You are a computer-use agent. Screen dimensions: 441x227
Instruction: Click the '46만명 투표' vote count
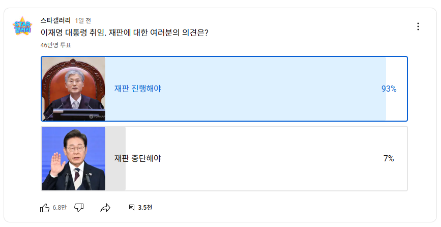(55, 45)
